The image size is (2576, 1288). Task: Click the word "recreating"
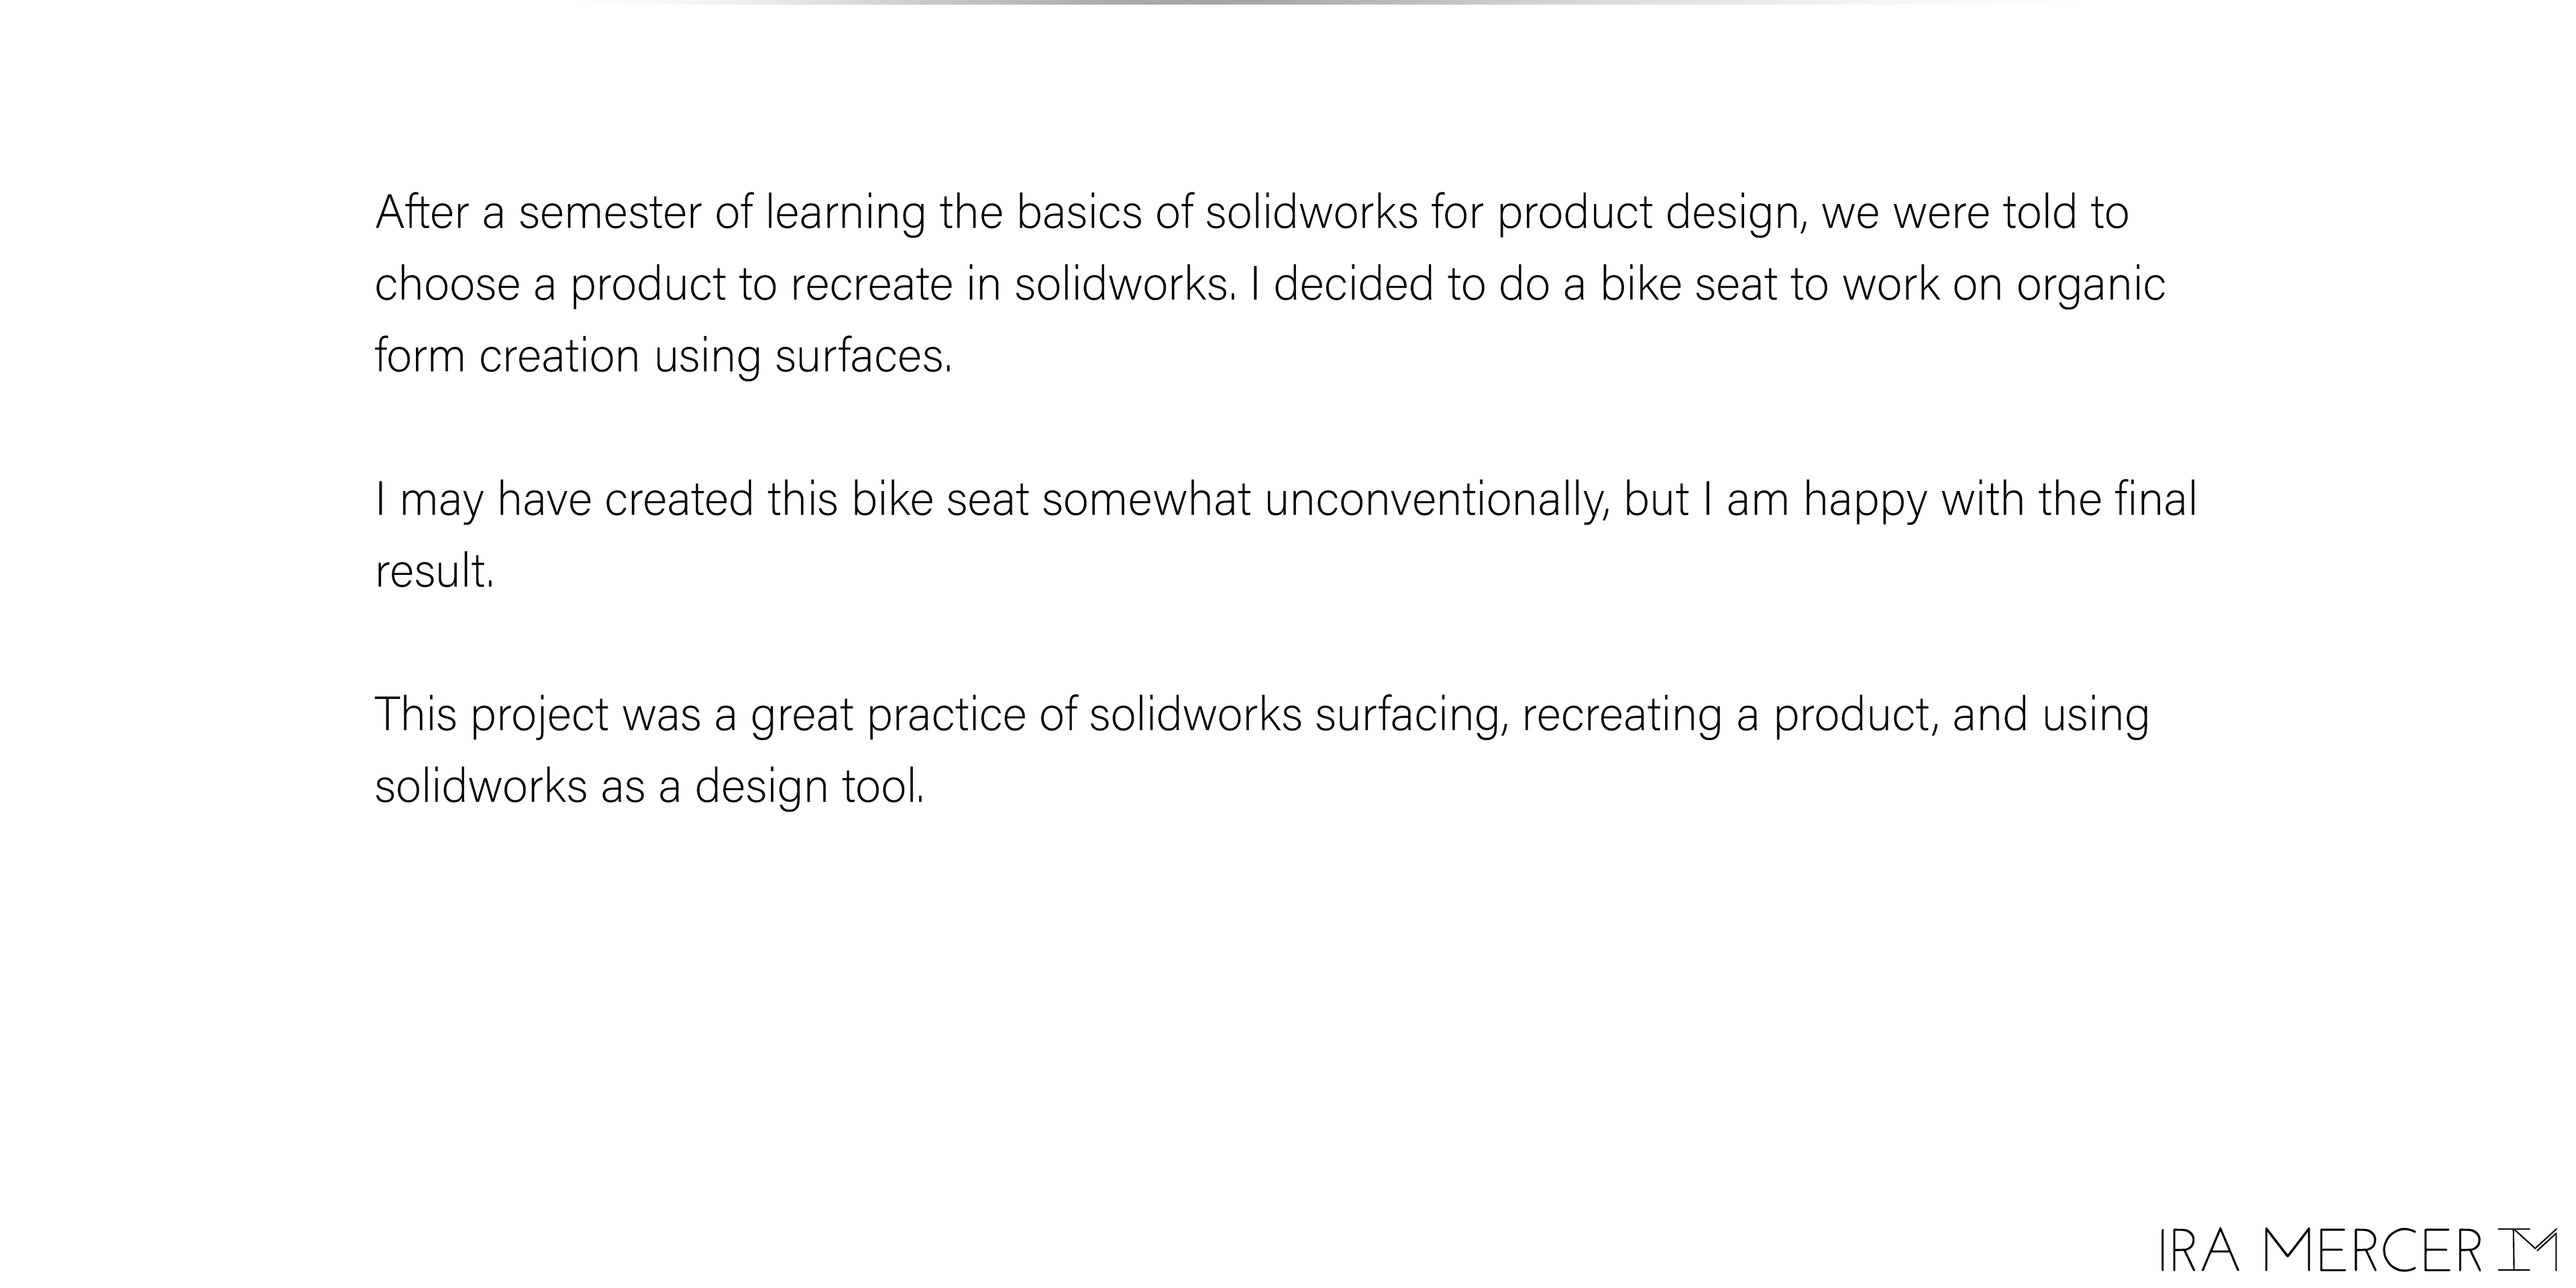[x=1621, y=714]
